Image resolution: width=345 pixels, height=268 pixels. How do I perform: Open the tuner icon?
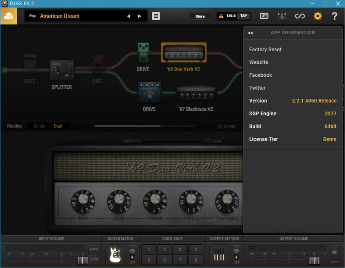[x=282, y=16]
